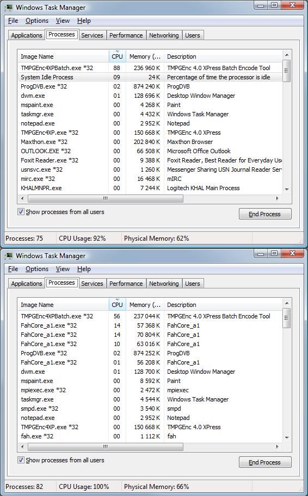
Task: Select FahCore_a1.exe row using 70 804 K
Action: [150, 334]
